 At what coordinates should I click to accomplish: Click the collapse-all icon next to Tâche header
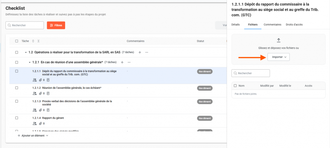(38, 41)
